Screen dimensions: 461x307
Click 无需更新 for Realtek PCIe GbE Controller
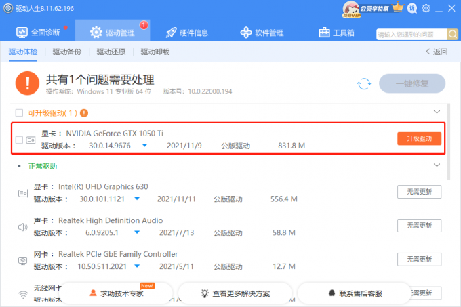pyautogui.click(x=419, y=260)
